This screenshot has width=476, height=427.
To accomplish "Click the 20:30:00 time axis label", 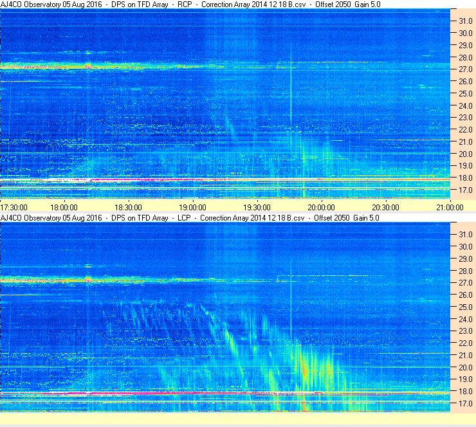I will pos(385,208).
